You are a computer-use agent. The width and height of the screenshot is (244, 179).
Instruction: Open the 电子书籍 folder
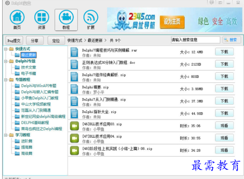pyautogui.click(x=28, y=74)
